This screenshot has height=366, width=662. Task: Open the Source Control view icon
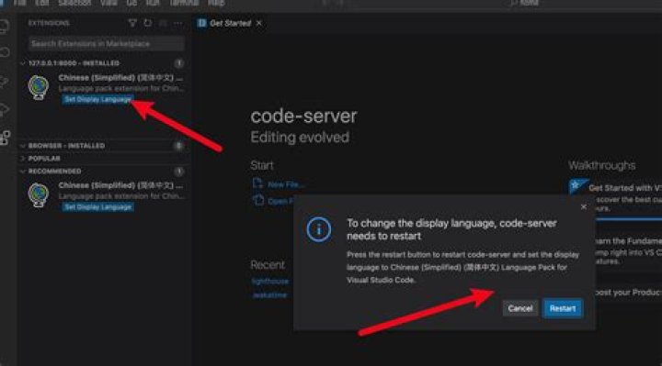click(x=4, y=82)
